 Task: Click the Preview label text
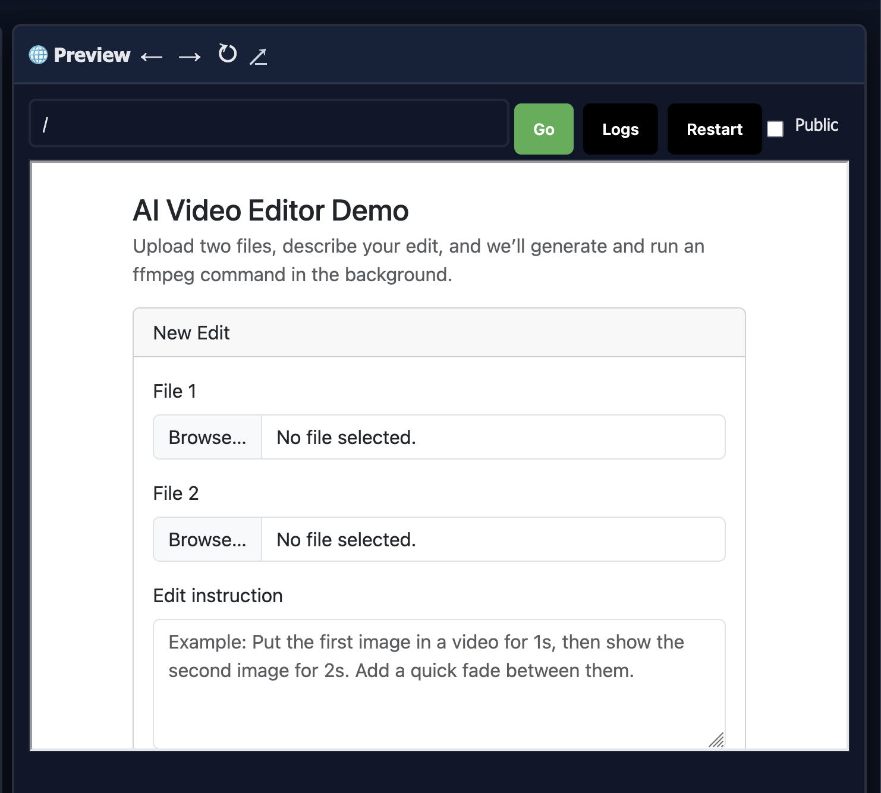[x=92, y=55]
